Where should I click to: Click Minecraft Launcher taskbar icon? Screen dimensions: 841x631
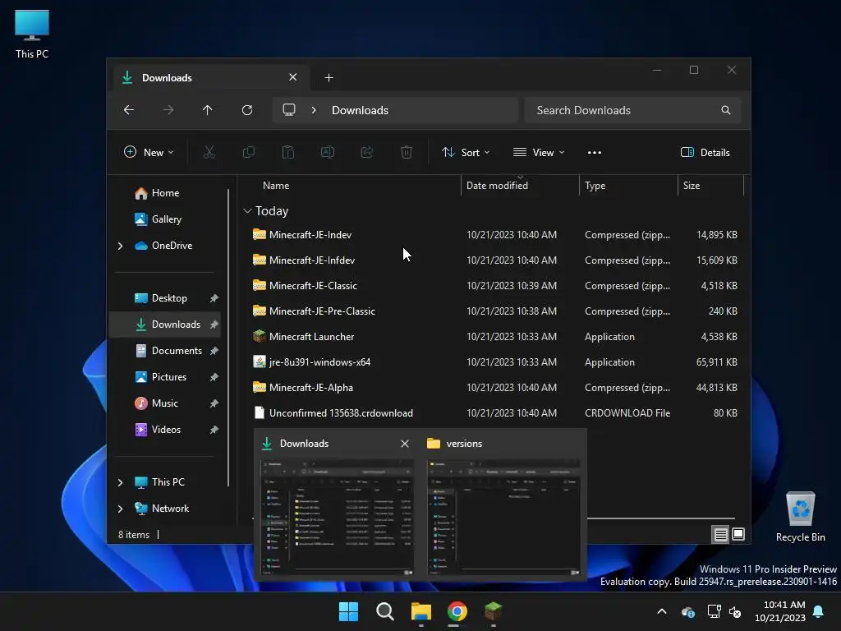(x=493, y=611)
